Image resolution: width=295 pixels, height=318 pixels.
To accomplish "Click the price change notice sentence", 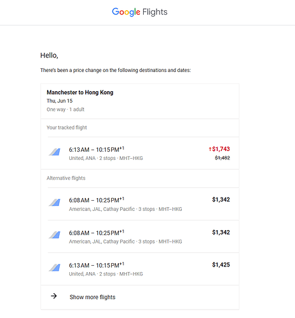I will tap(116, 70).
